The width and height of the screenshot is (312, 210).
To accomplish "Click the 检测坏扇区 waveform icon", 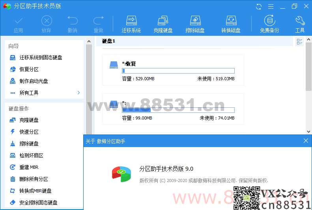I will (x=13, y=155).
